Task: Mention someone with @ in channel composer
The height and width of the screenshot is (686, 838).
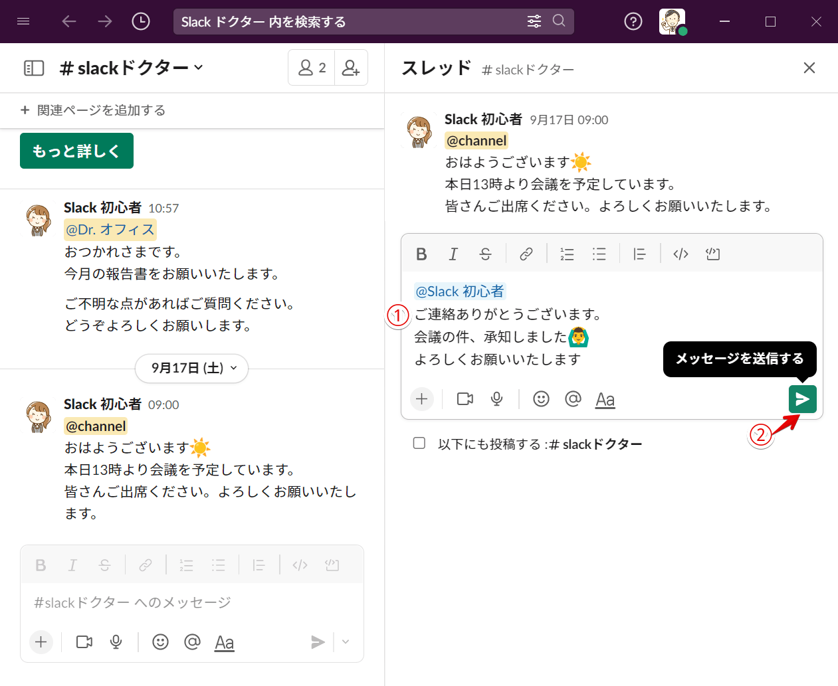Action: (x=192, y=642)
